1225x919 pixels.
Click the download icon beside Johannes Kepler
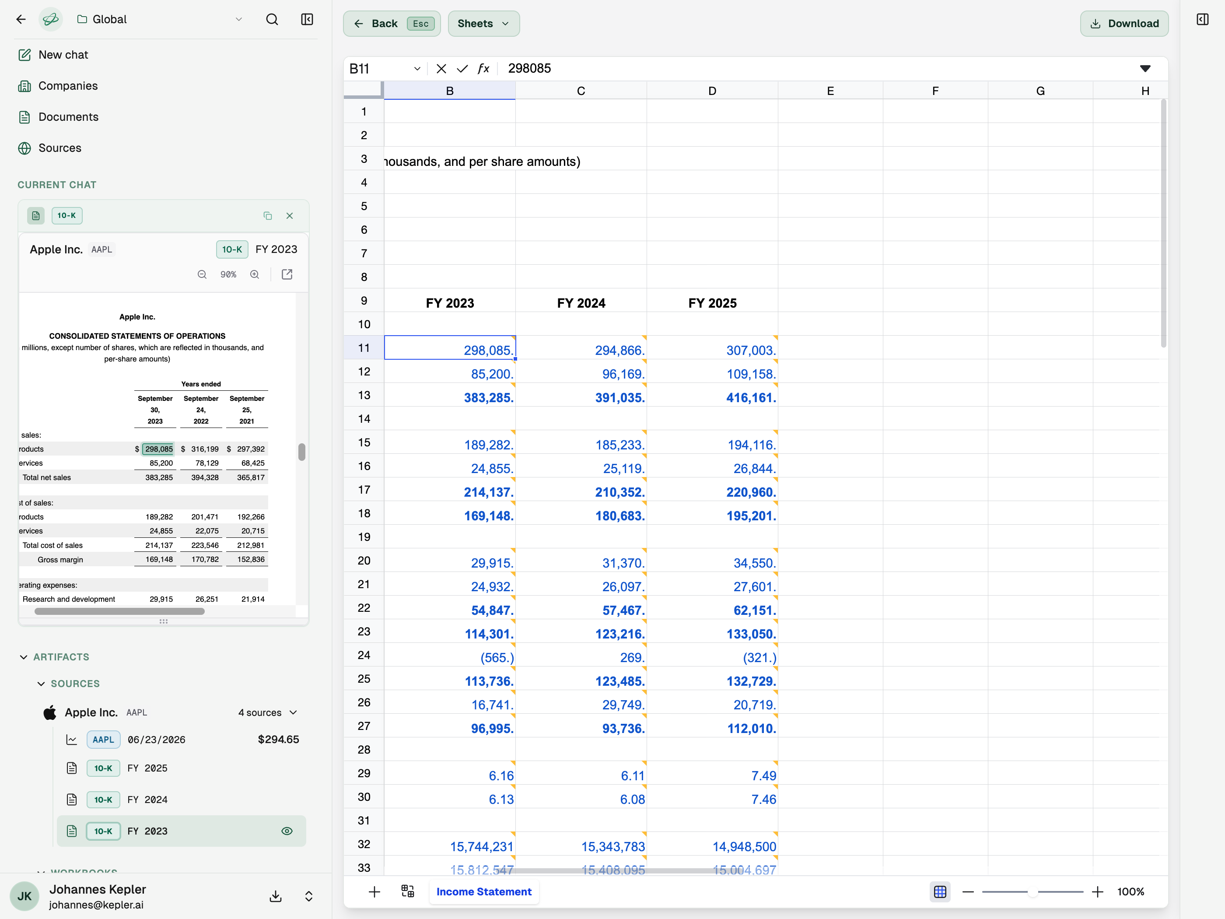coord(276,896)
